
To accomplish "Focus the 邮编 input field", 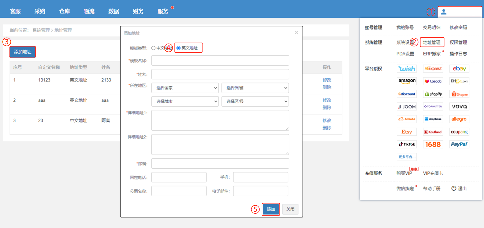I will (x=220, y=164).
